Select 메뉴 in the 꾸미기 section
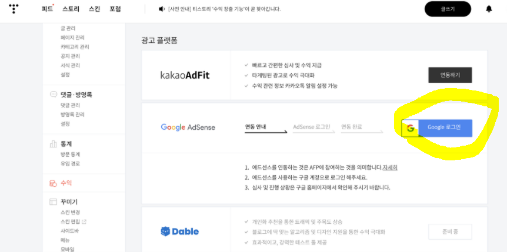507x252 pixels. click(65, 240)
